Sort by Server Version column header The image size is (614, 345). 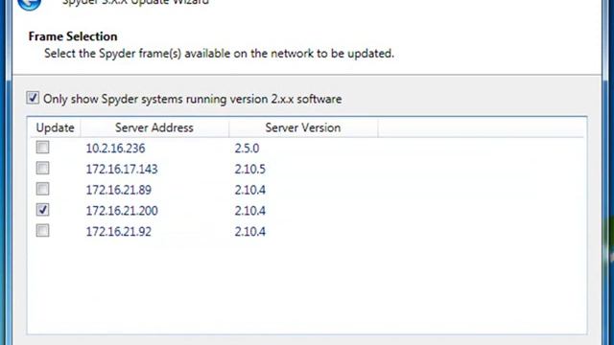[x=303, y=127]
